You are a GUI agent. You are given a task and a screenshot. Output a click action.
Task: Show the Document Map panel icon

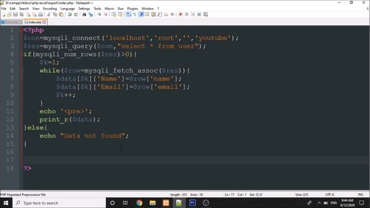tap(153, 14)
